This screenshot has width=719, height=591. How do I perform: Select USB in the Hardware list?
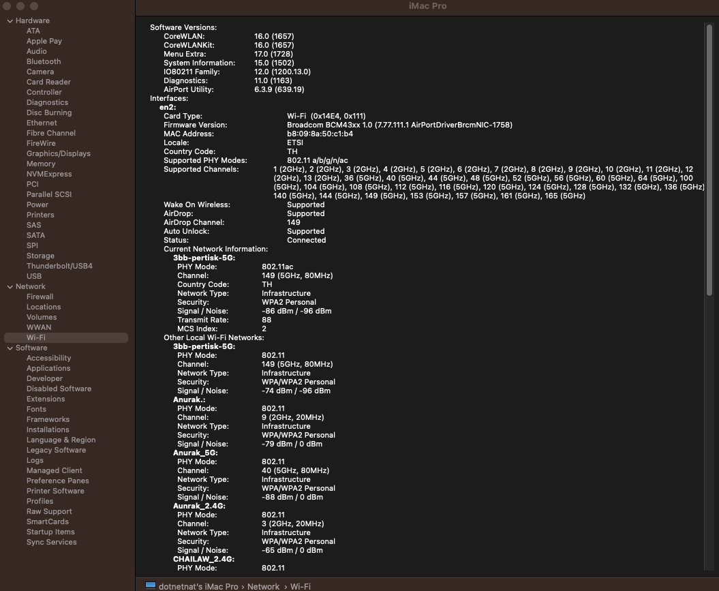coord(34,276)
